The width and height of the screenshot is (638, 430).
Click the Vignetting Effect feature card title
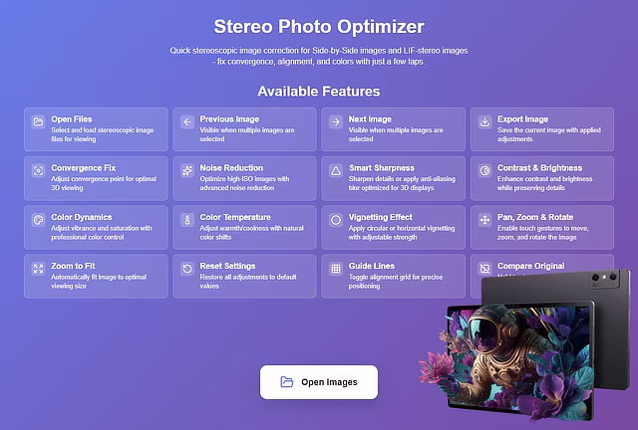click(x=381, y=217)
